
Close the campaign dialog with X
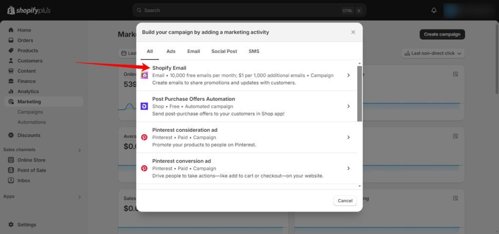coord(353,32)
